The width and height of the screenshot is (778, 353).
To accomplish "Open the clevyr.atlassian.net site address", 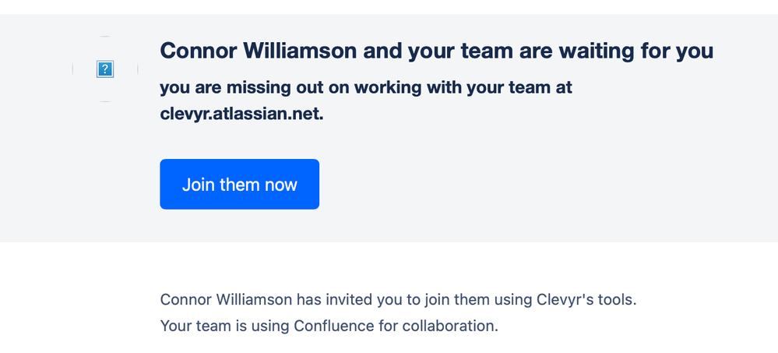I will point(241,115).
